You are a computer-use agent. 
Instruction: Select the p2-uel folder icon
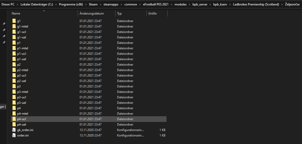point(14,81)
